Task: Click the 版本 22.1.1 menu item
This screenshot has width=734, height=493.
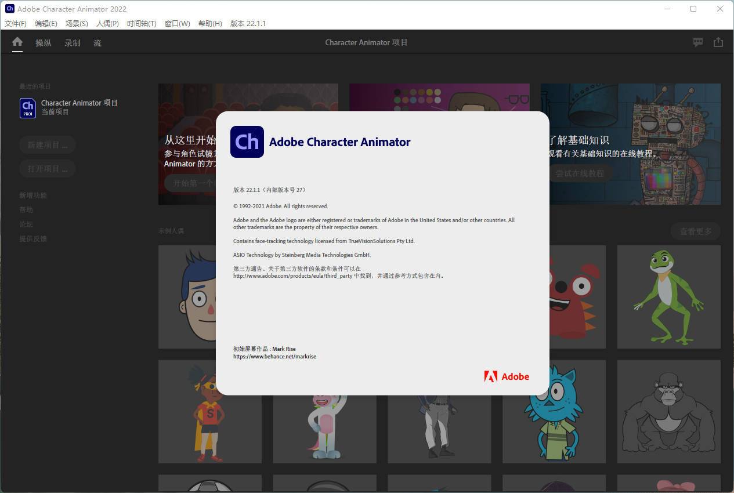Action: tap(248, 24)
